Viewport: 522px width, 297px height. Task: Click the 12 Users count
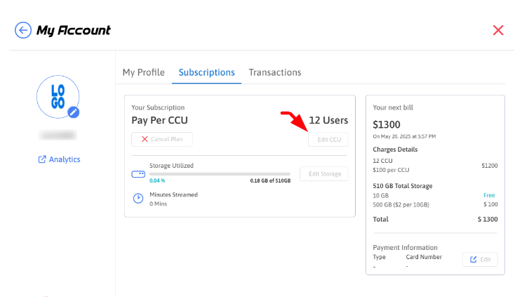[x=328, y=120]
